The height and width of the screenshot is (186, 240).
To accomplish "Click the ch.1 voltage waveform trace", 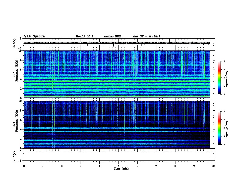I will tap(117, 43).
